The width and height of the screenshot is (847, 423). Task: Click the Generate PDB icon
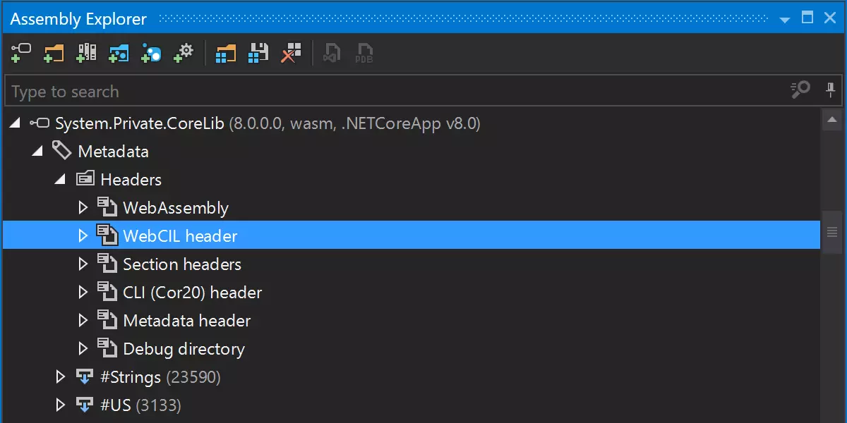click(364, 53)
